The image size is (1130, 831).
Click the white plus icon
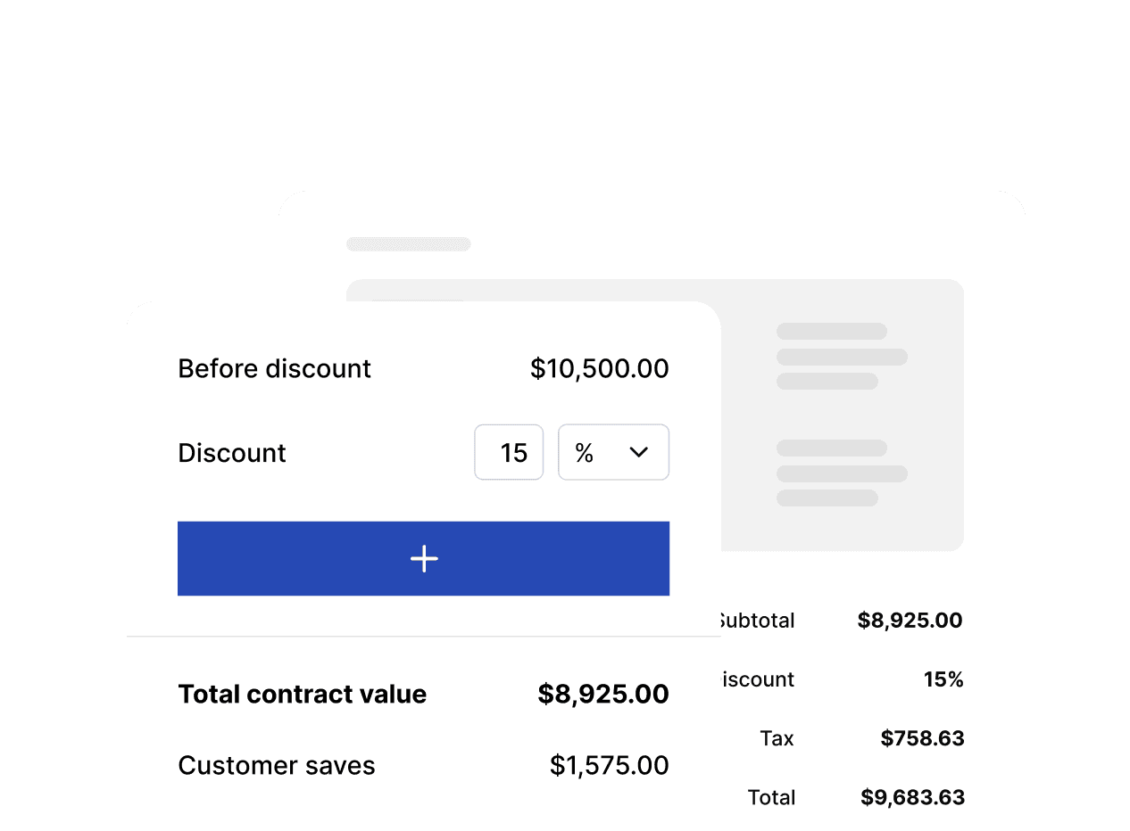tap(424, 559)
